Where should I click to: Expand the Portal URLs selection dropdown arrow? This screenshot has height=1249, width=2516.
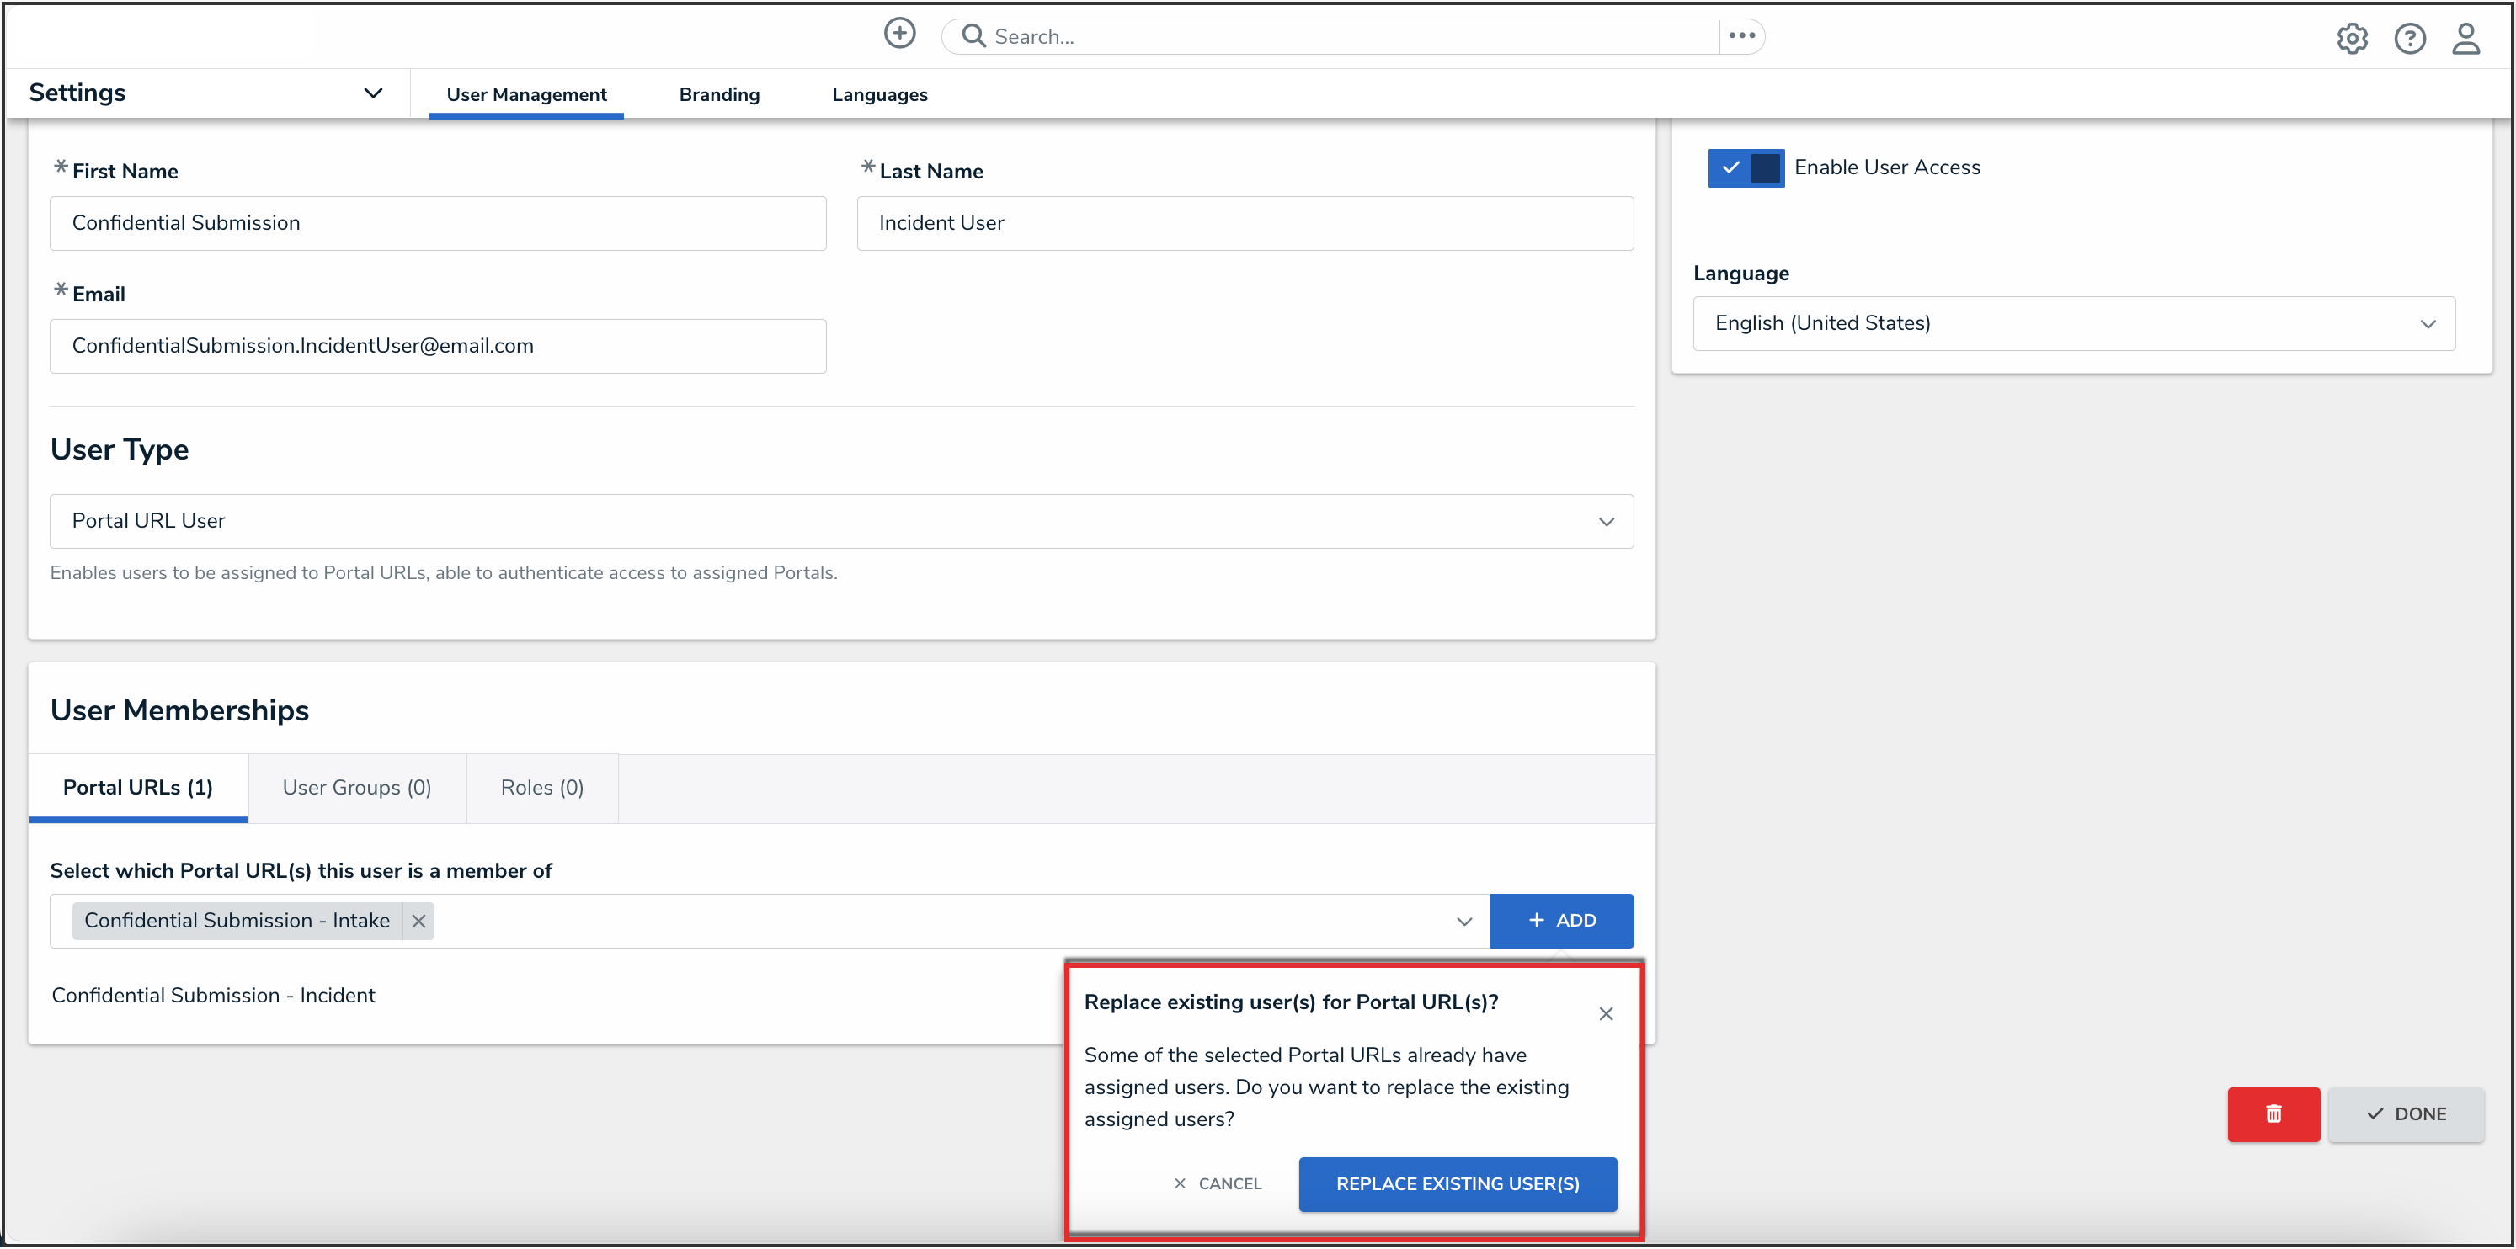1463,921
